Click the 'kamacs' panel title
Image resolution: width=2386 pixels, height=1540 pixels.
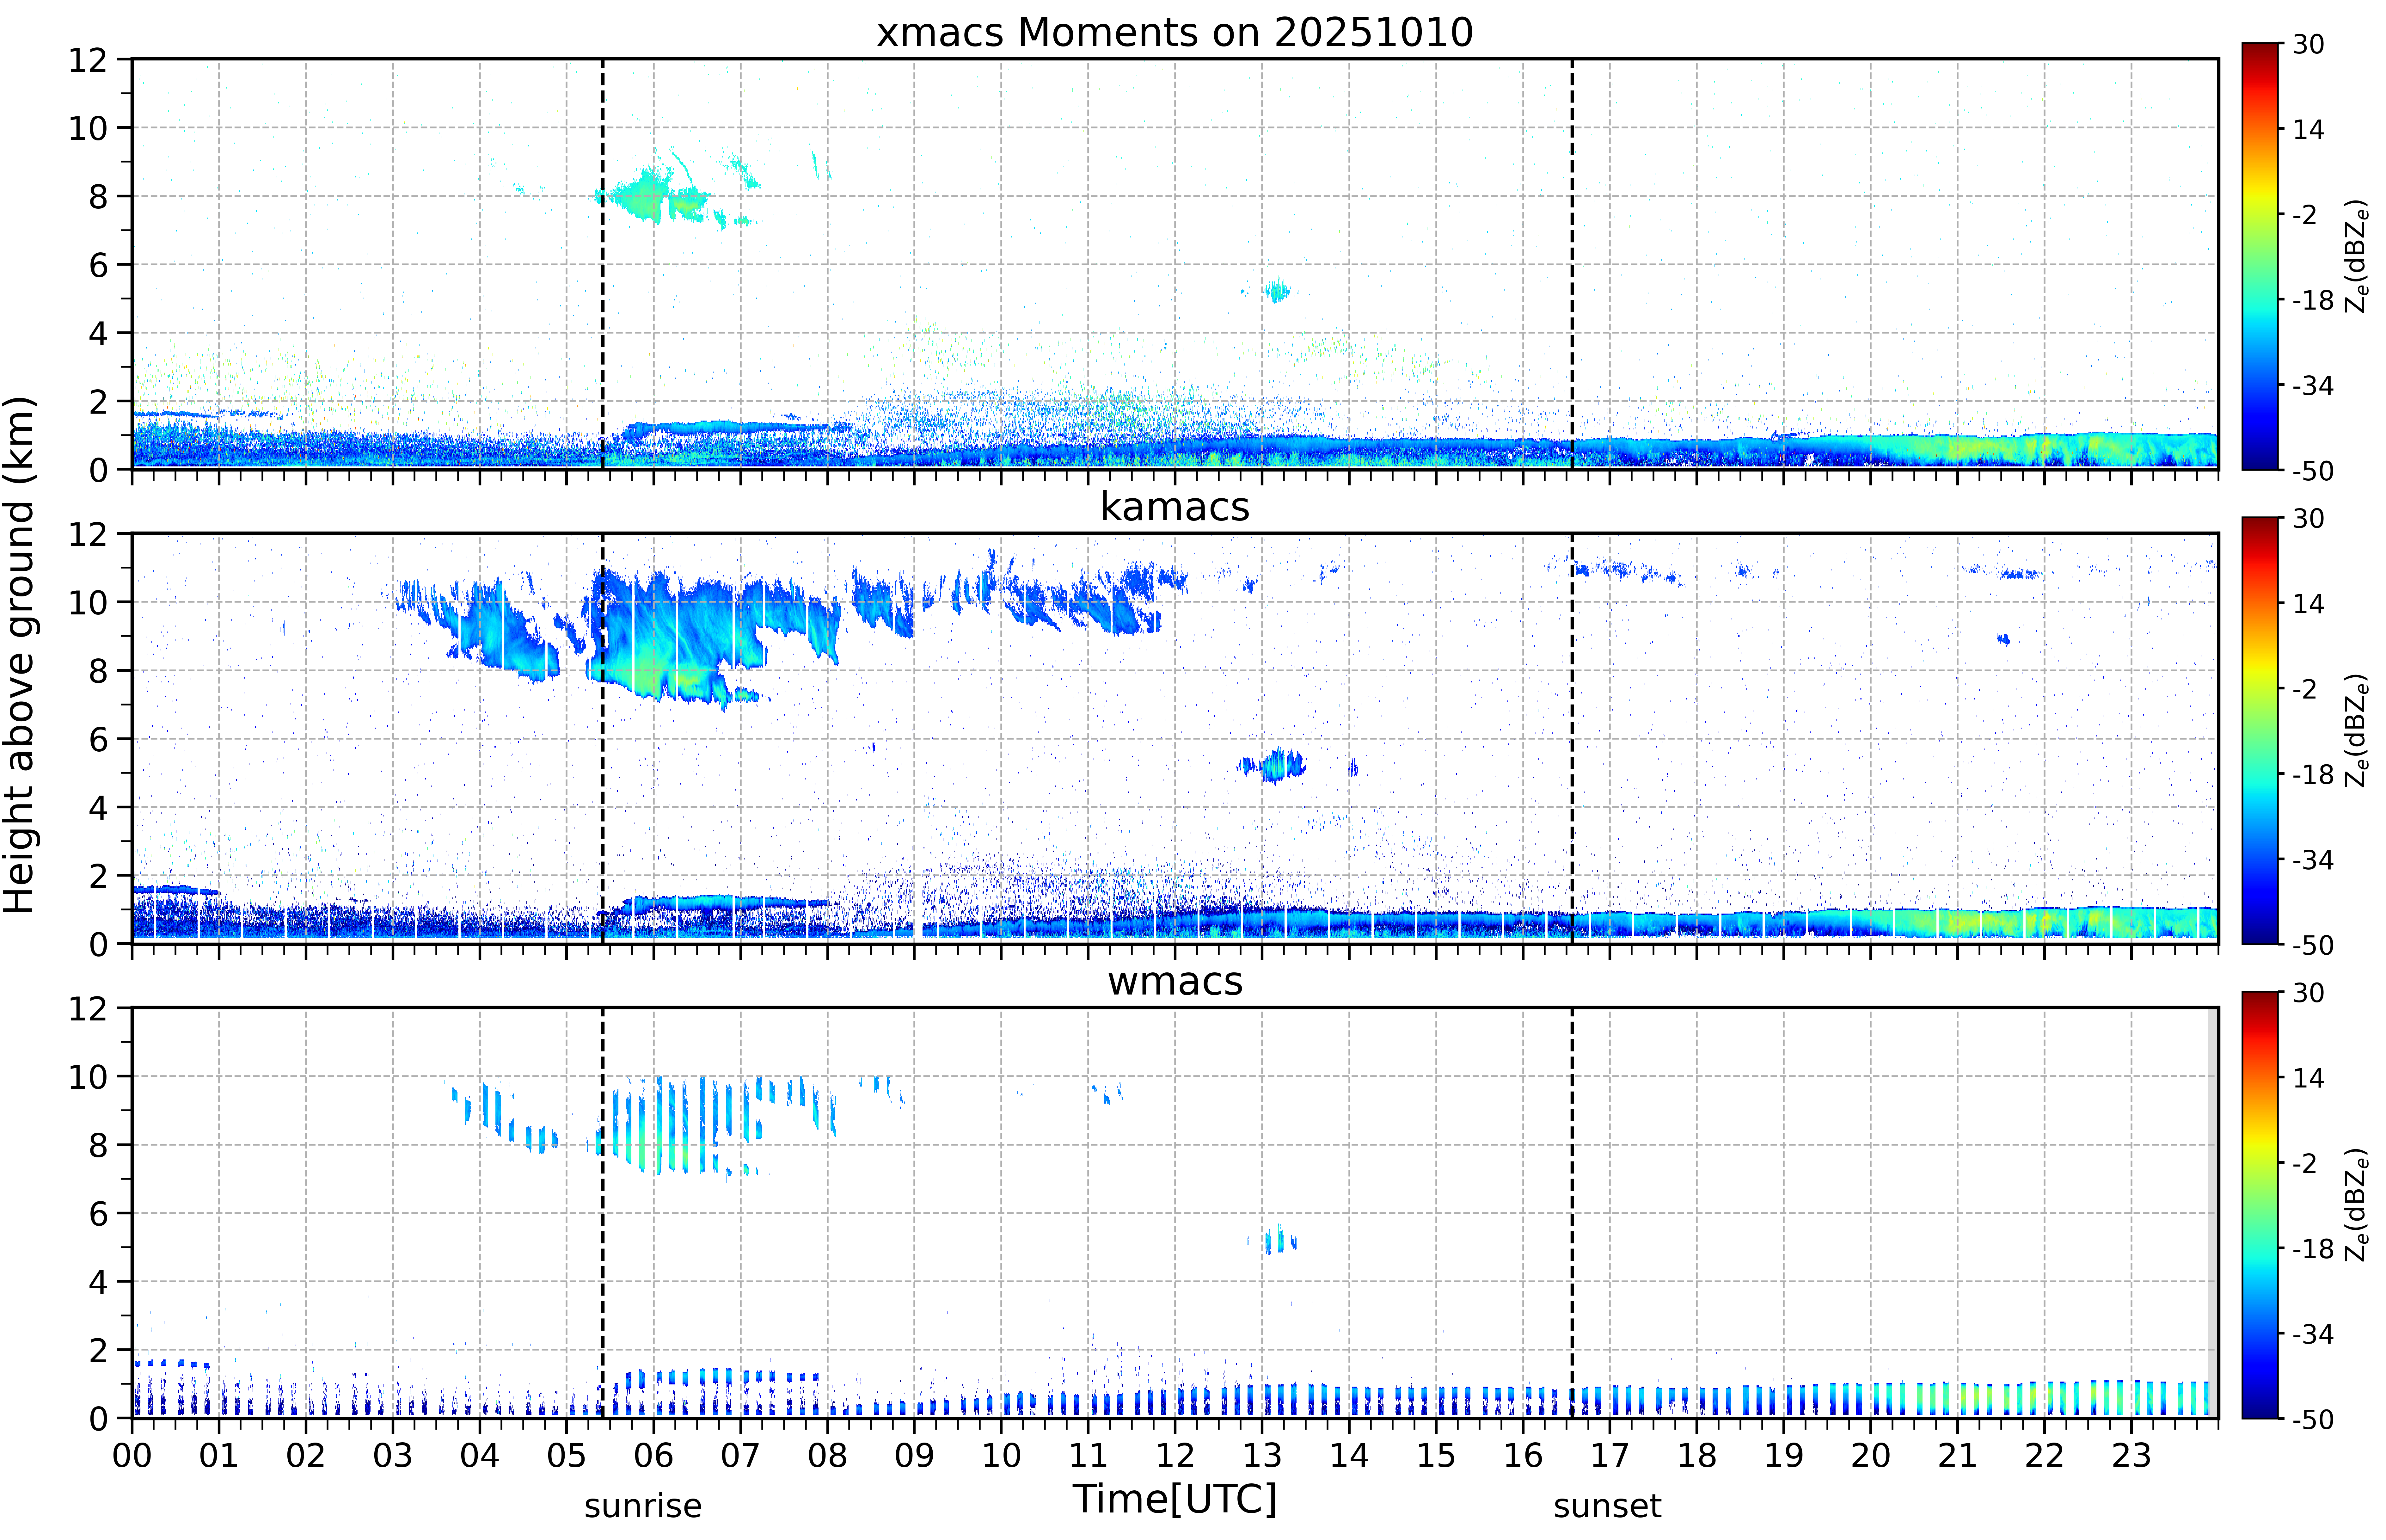[1175, 507]
